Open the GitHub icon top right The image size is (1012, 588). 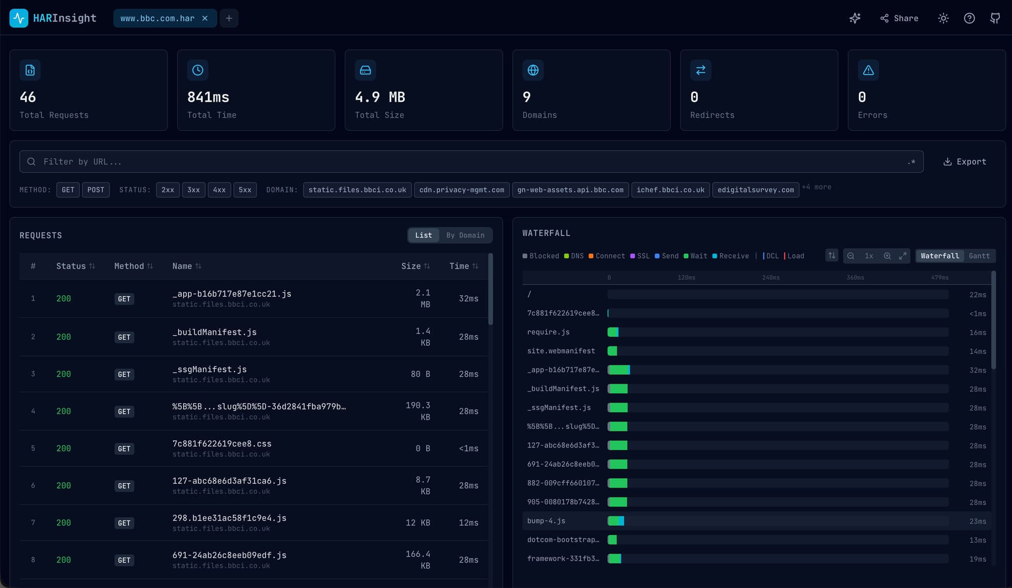[x=995, y=18]
